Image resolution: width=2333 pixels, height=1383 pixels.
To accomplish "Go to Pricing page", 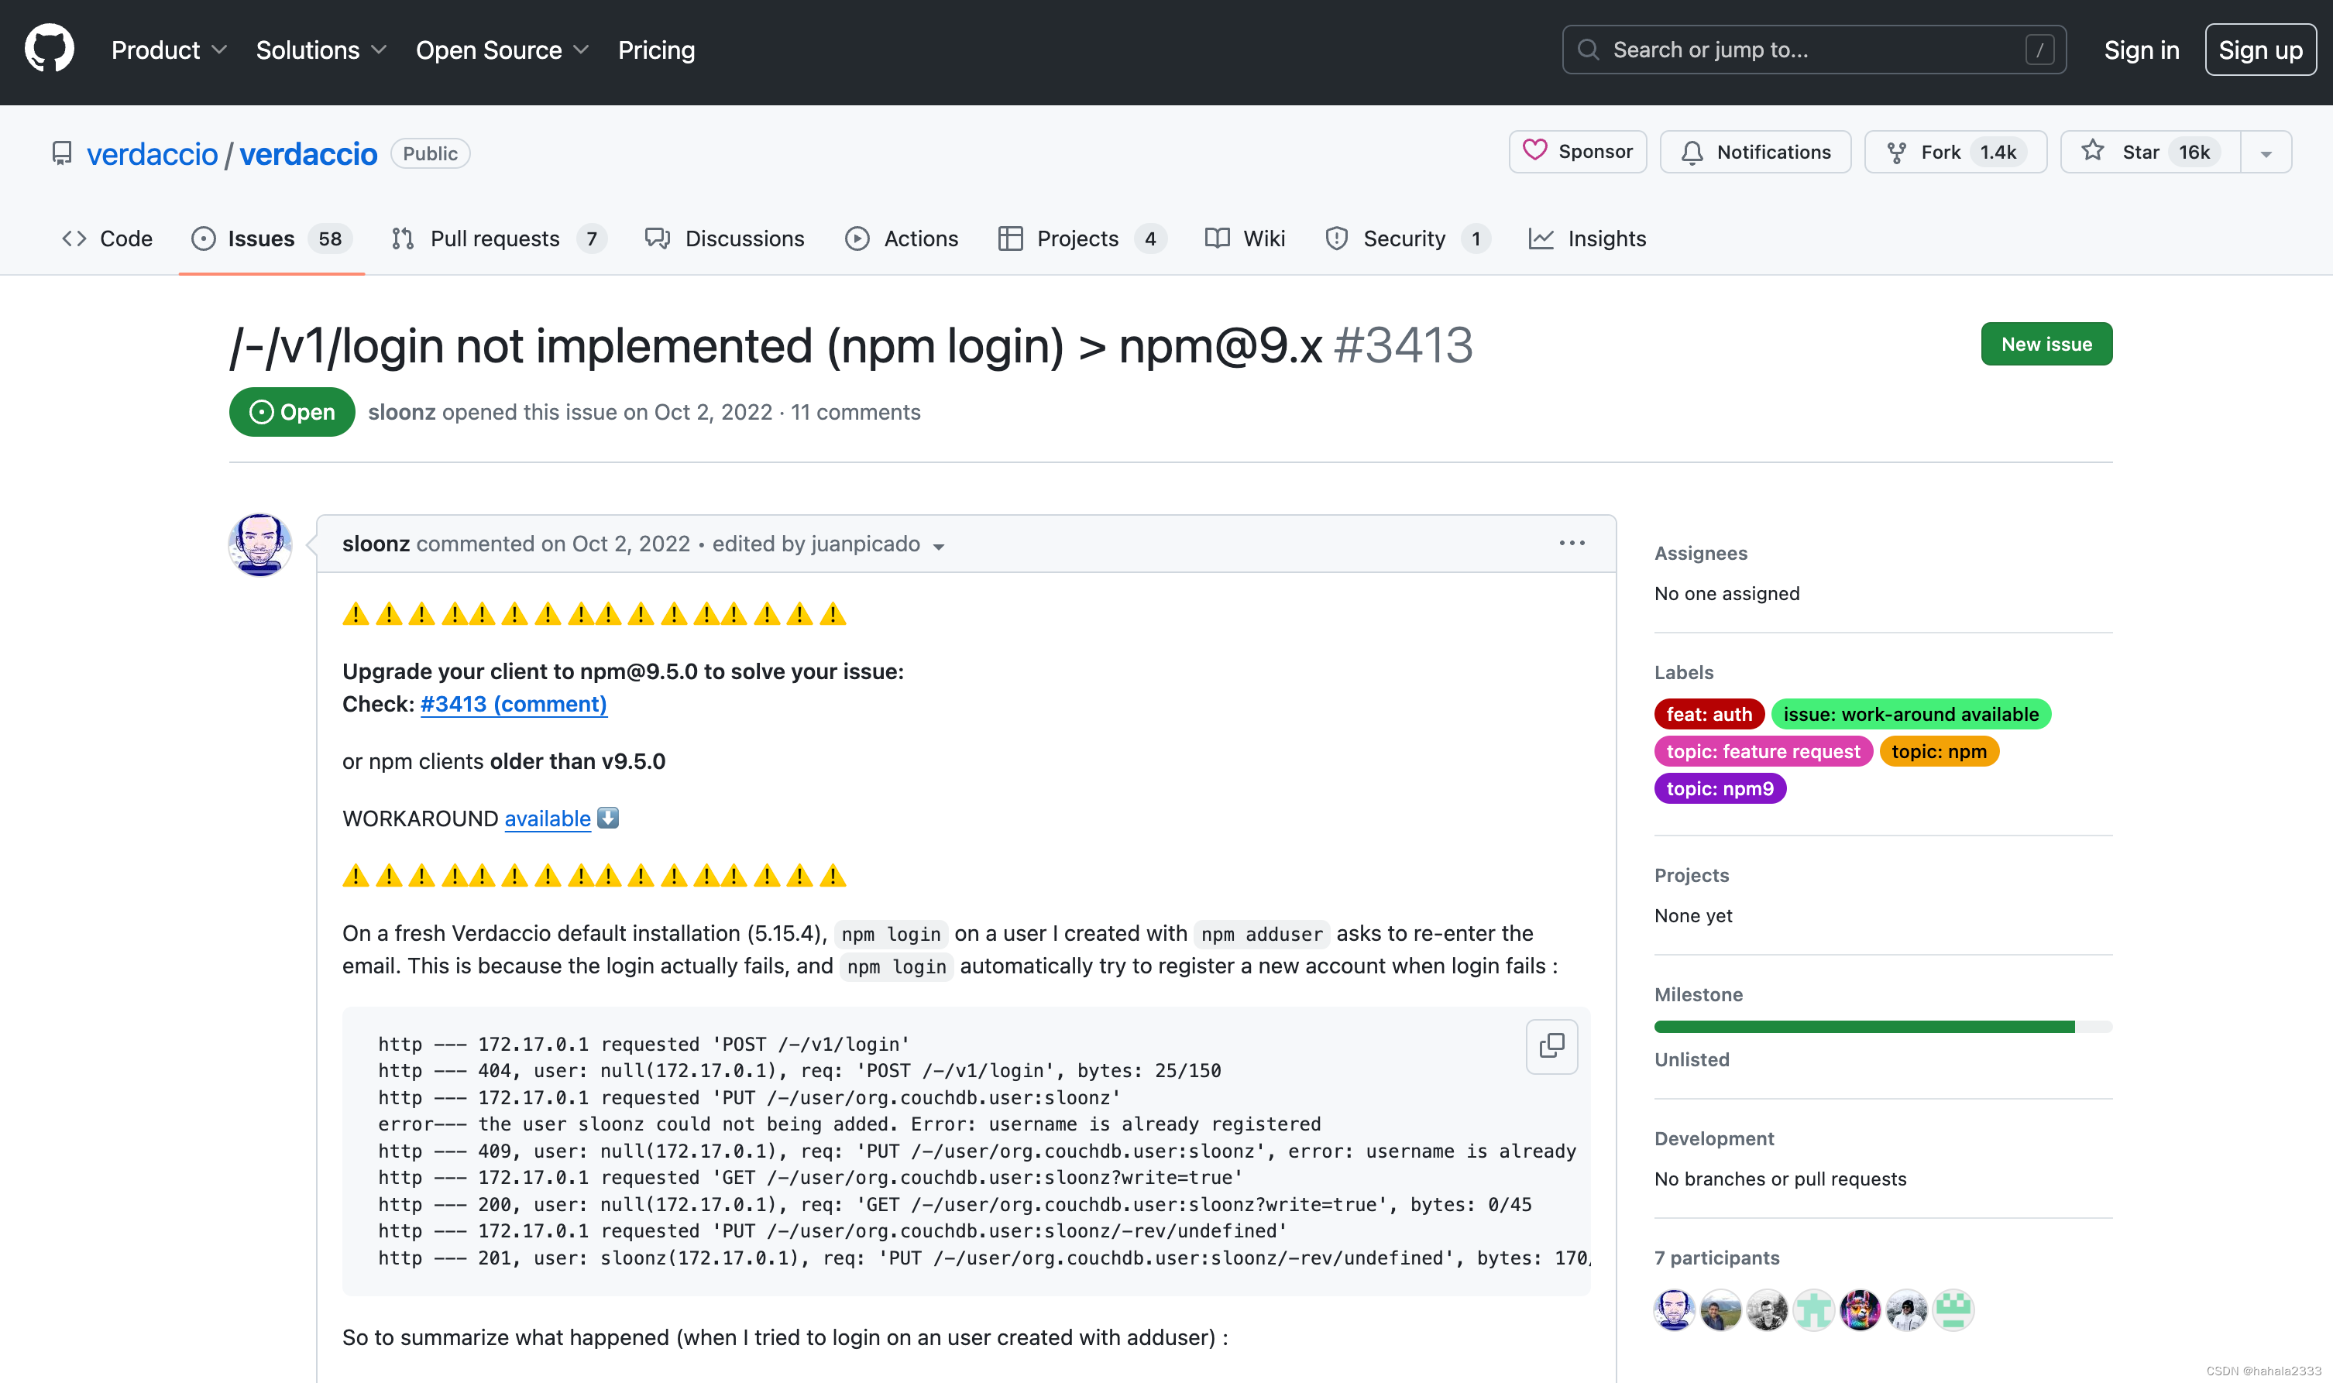I will pyautogui.click(x=656, y=50).
